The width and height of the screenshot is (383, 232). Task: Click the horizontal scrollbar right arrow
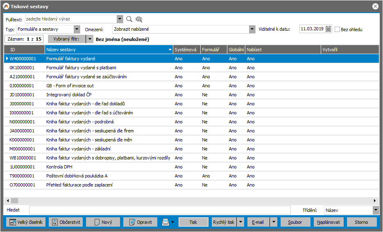pyautogui.click(x=374, y=200)
